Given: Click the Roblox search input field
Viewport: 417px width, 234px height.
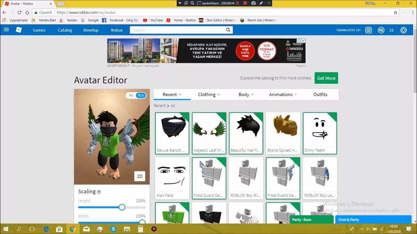Looking at the screenshot, I should coord(178,30).
